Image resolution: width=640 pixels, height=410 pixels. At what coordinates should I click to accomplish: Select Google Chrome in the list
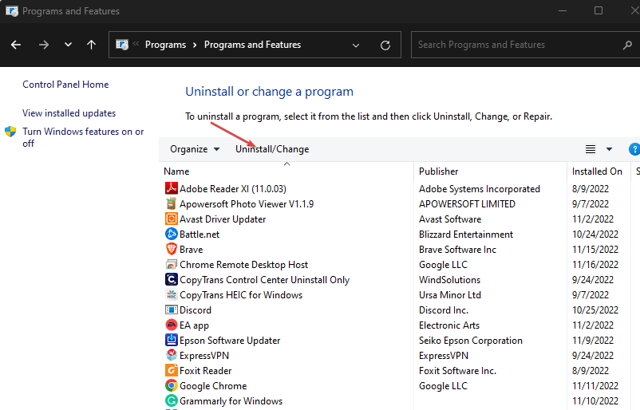pos(213,385)
